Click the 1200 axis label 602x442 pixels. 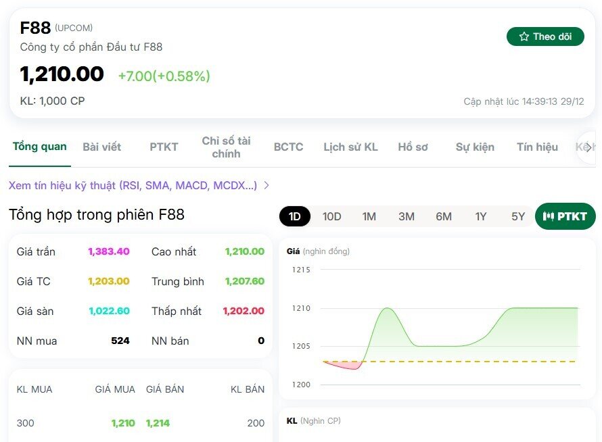(x=301, y=385)
